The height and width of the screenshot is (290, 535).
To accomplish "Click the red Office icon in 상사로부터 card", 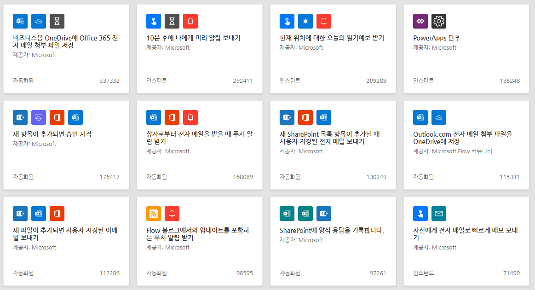I will [172, 117].
